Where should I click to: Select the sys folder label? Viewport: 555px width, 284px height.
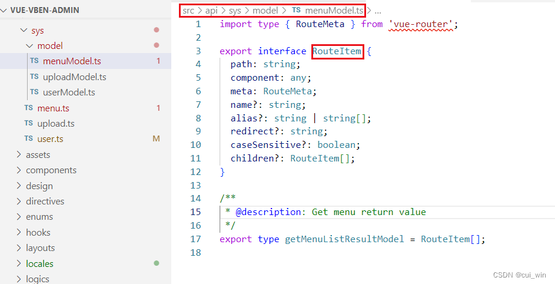pyautogui.click(x=38, y=31)
